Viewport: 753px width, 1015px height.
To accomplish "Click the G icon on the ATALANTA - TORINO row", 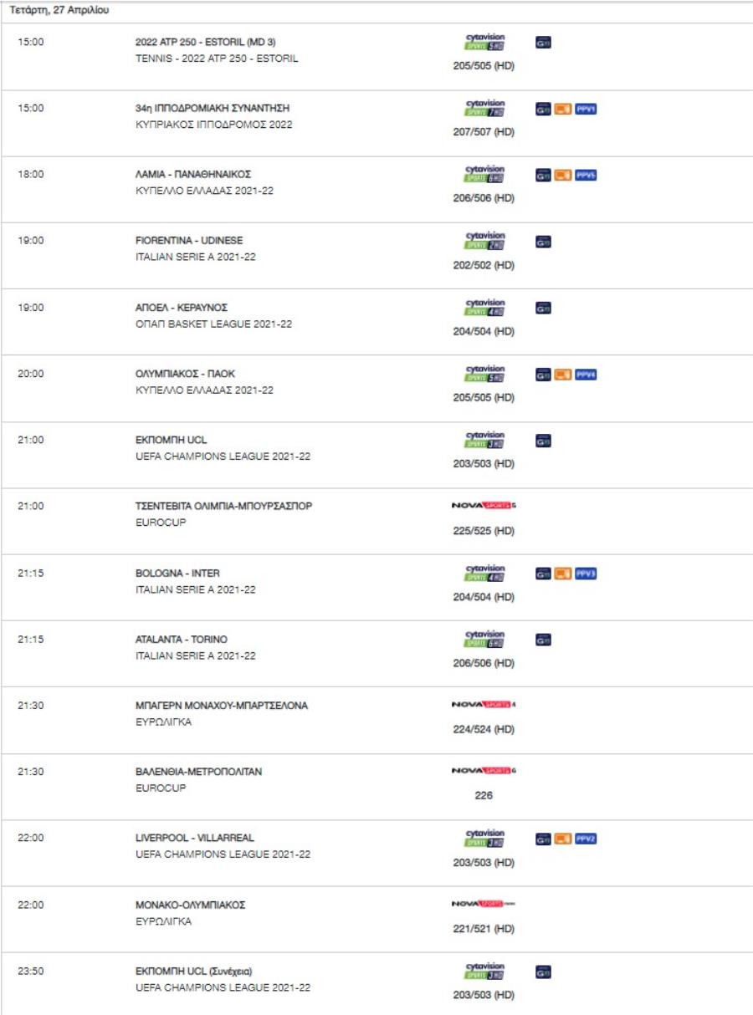I will (544, 640).
